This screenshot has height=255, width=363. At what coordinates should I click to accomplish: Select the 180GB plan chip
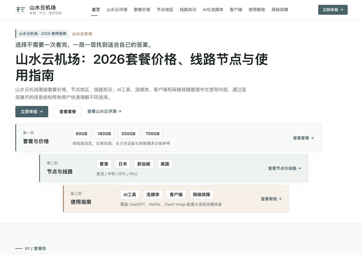tap(104, 134)
